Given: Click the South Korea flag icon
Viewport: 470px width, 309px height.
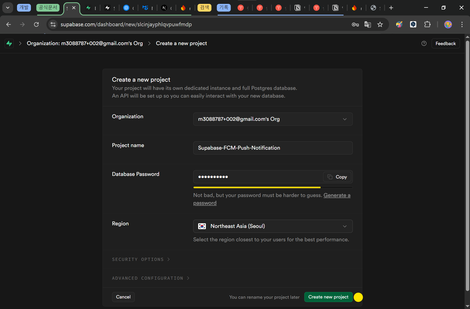Looking at the screenshot, I should click(x=202, y=226).
